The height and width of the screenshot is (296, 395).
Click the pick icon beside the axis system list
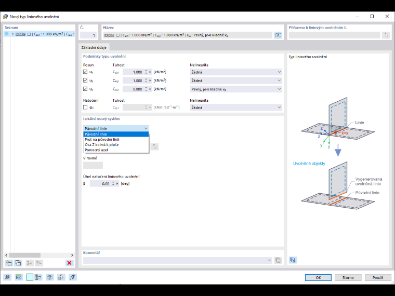click(155, 146)
